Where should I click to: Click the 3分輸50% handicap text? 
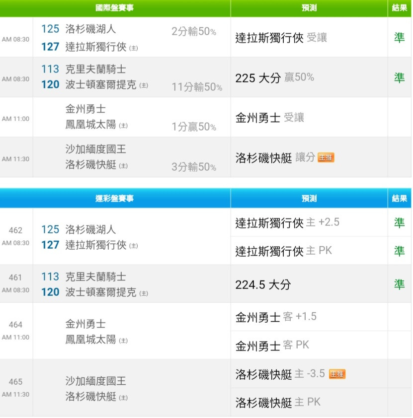click(194, 167)
